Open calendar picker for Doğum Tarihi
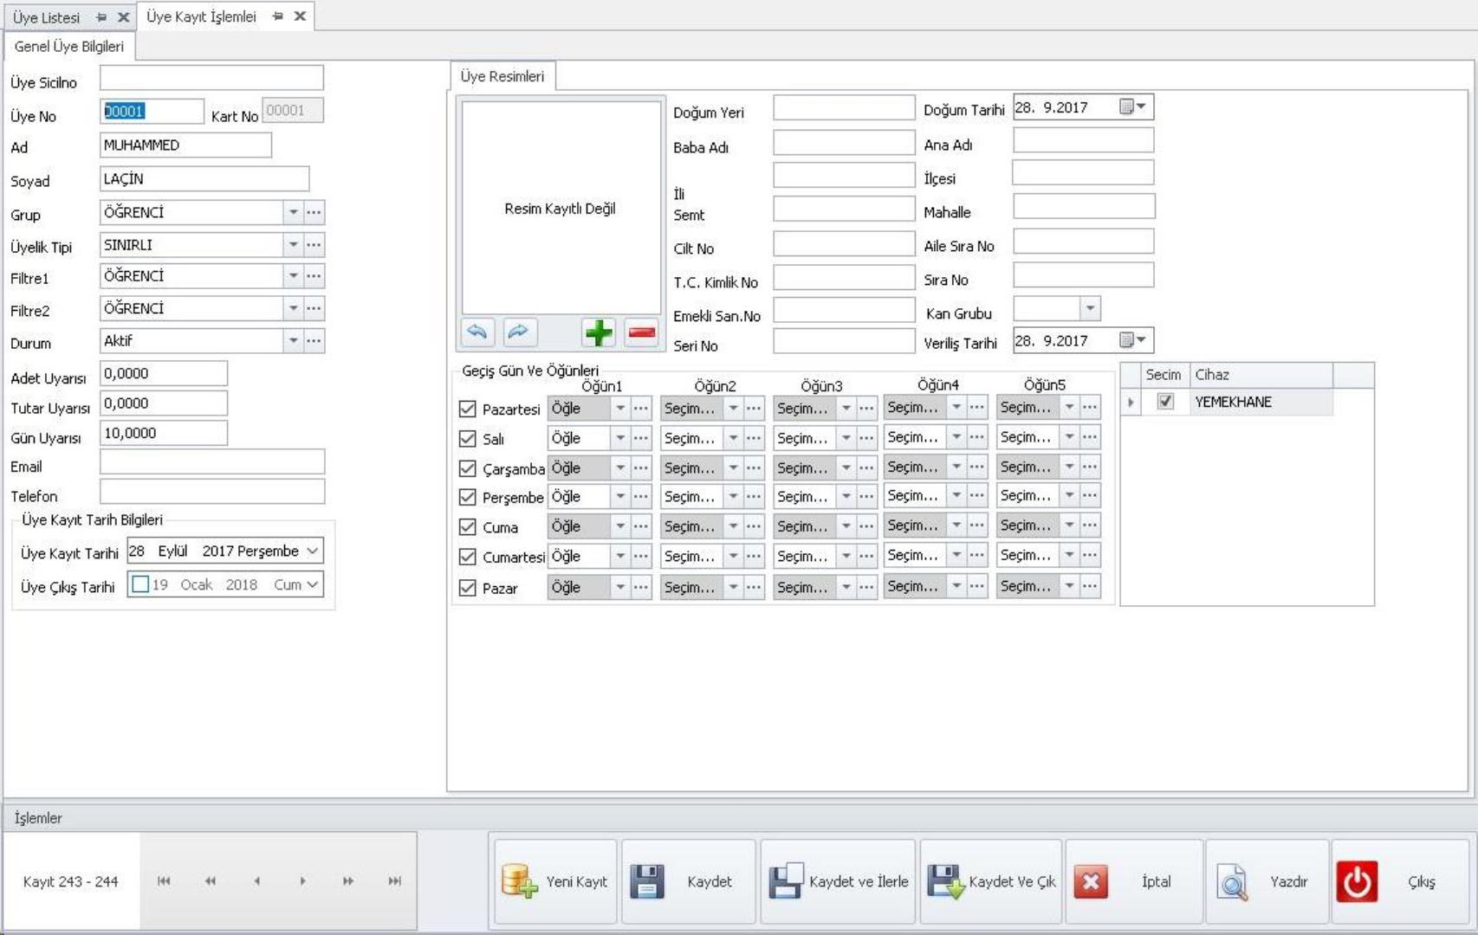The width and height of the screenshot is (1478, 935). pyautogui.click(x=1132, y=107)
